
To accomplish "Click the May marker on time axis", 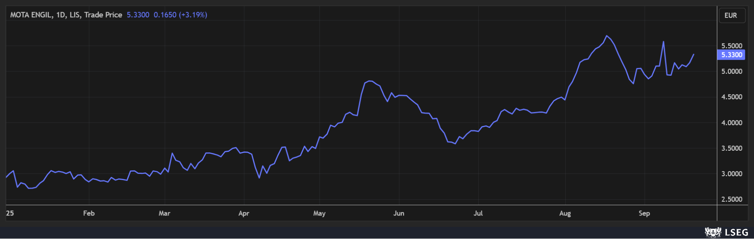I will (x=319, y=213).
